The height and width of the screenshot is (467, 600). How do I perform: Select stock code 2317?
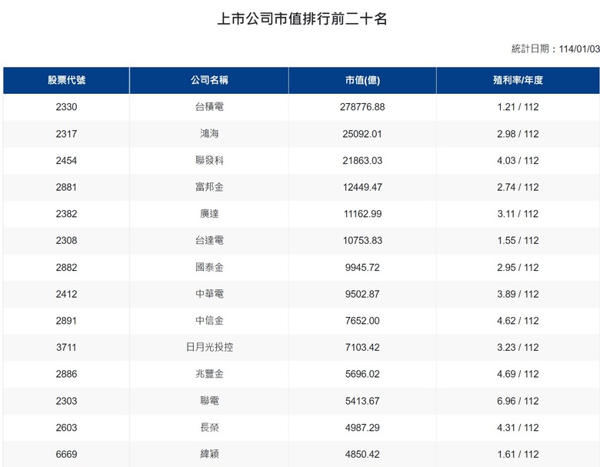[x=66, y=134]
